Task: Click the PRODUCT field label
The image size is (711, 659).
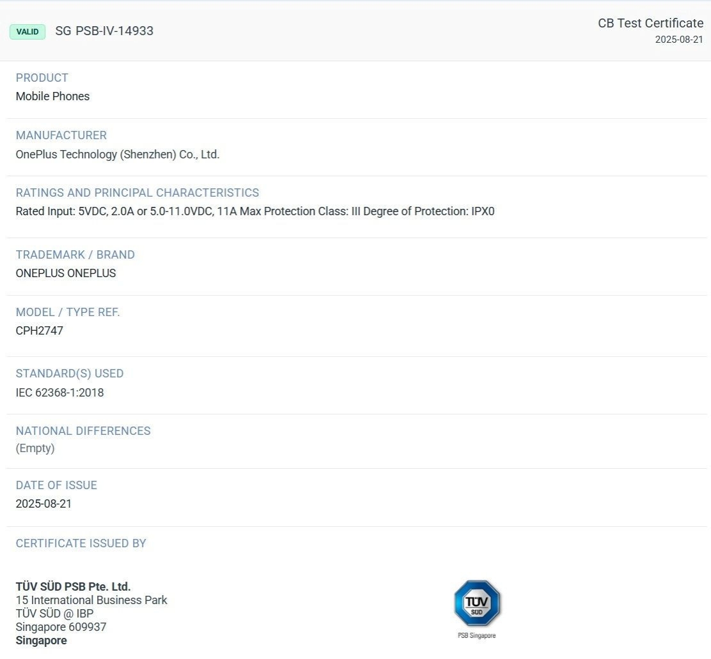Action: (42, 78)
